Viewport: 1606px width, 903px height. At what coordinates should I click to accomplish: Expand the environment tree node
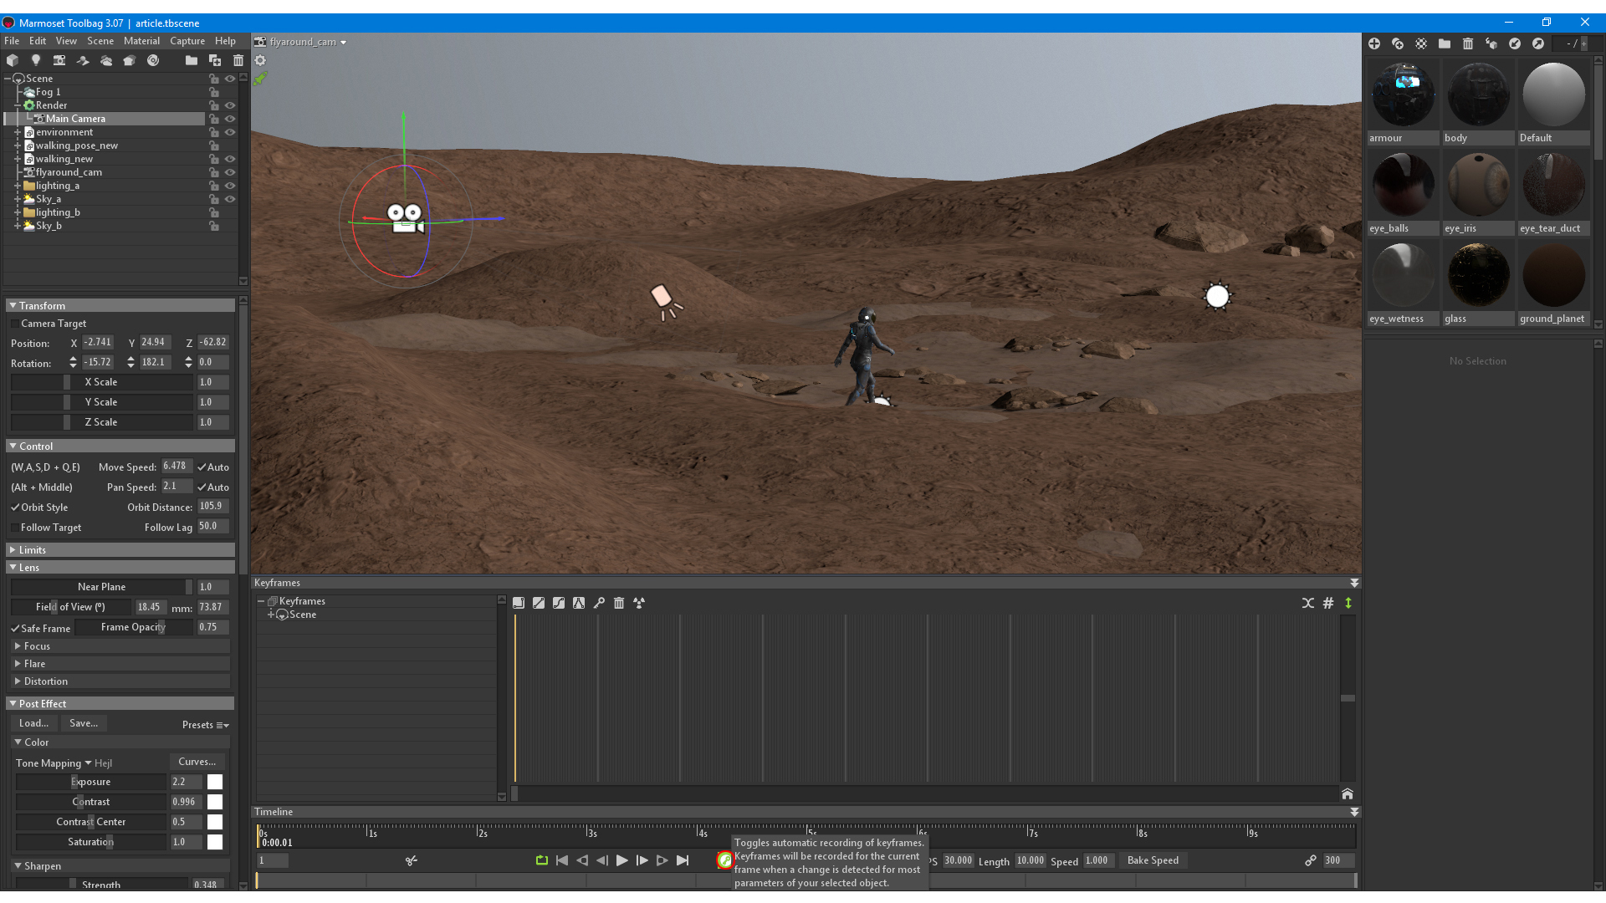click(18, 132)
